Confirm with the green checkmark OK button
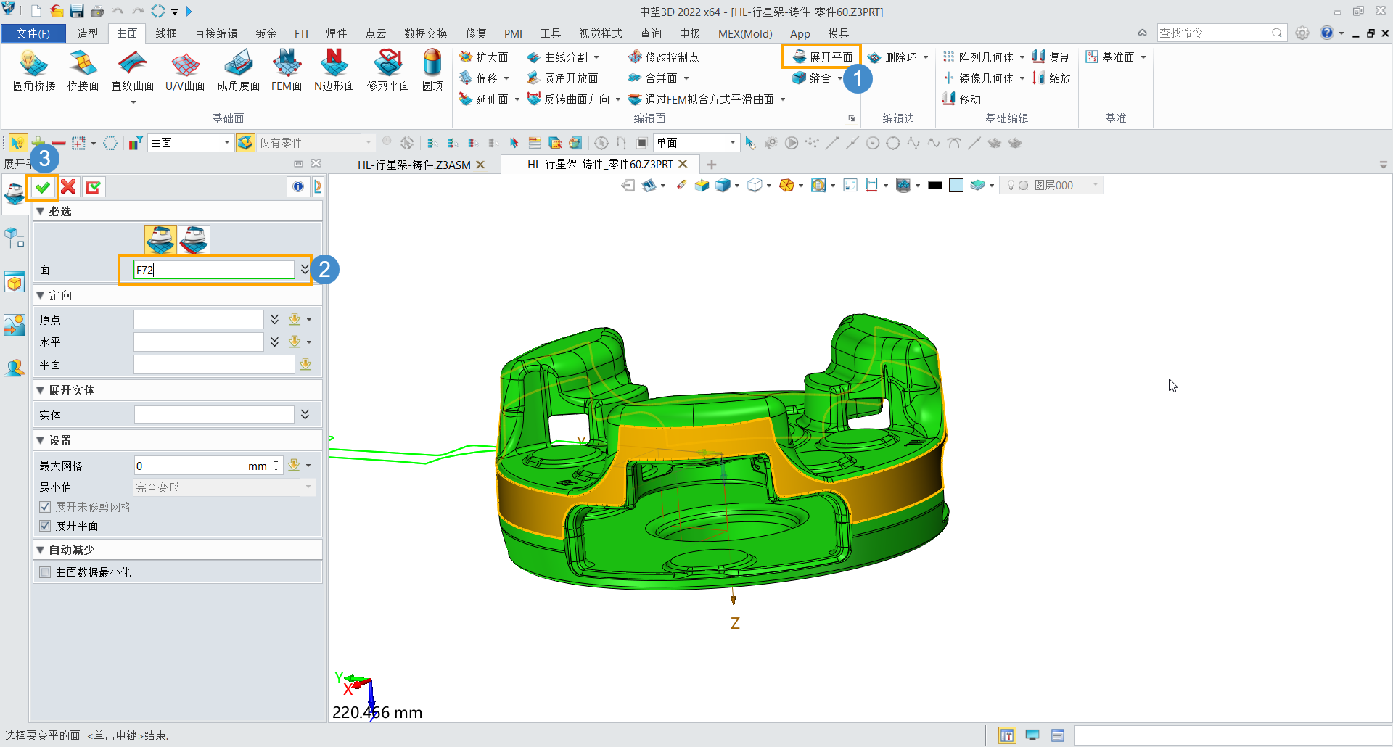 pyautogui.click(x=43, y=187)
